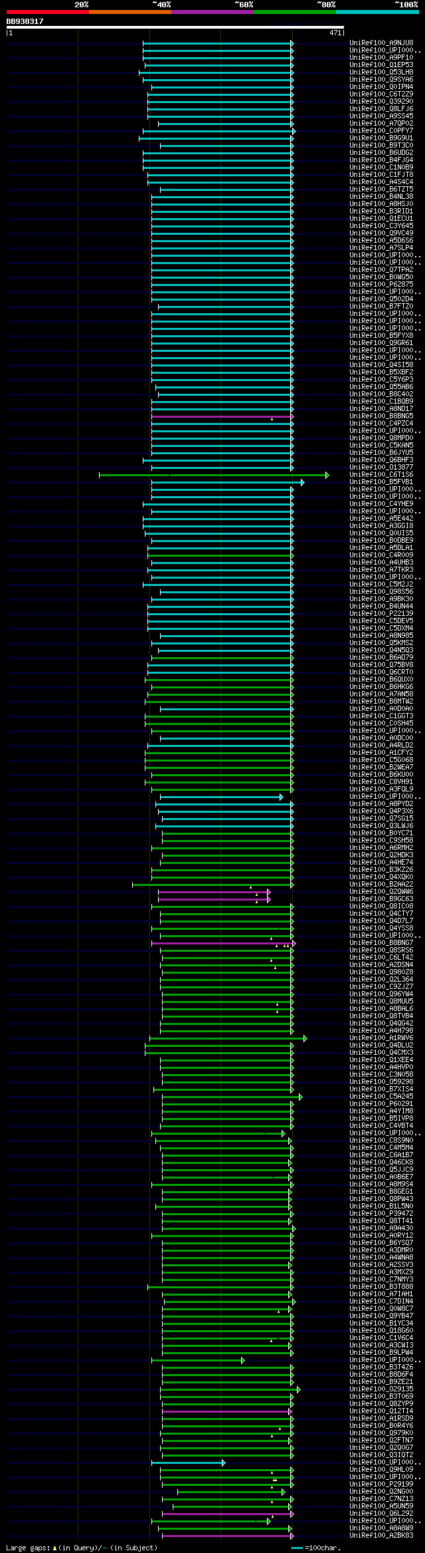Select the label UniRef100_B8BNG5
425x1553 pixels.
[x=381, y=416]
